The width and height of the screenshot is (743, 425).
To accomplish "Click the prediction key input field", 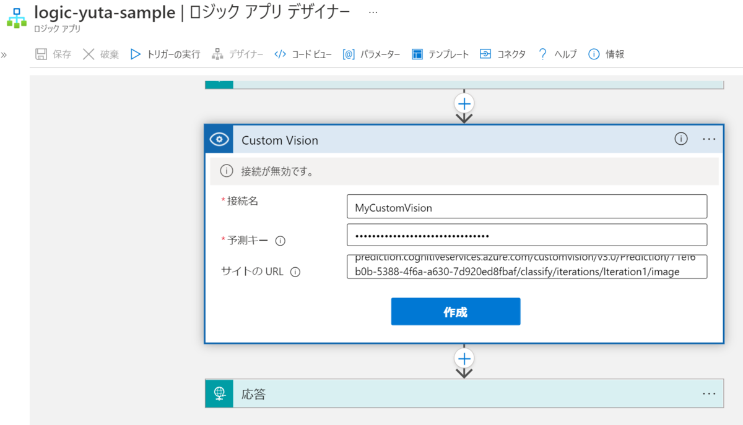I will click(x=527, y=235).
